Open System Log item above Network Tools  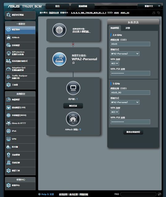(x=20, y=163)
